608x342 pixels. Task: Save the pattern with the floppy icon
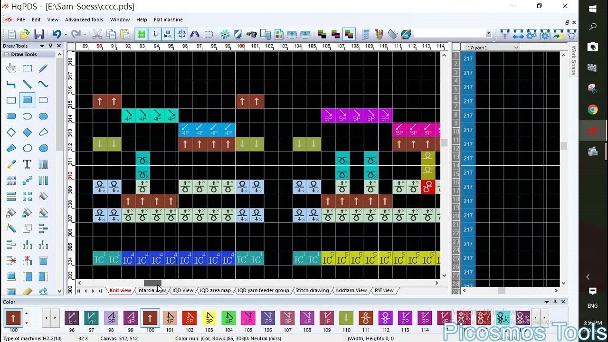[39, 34]
